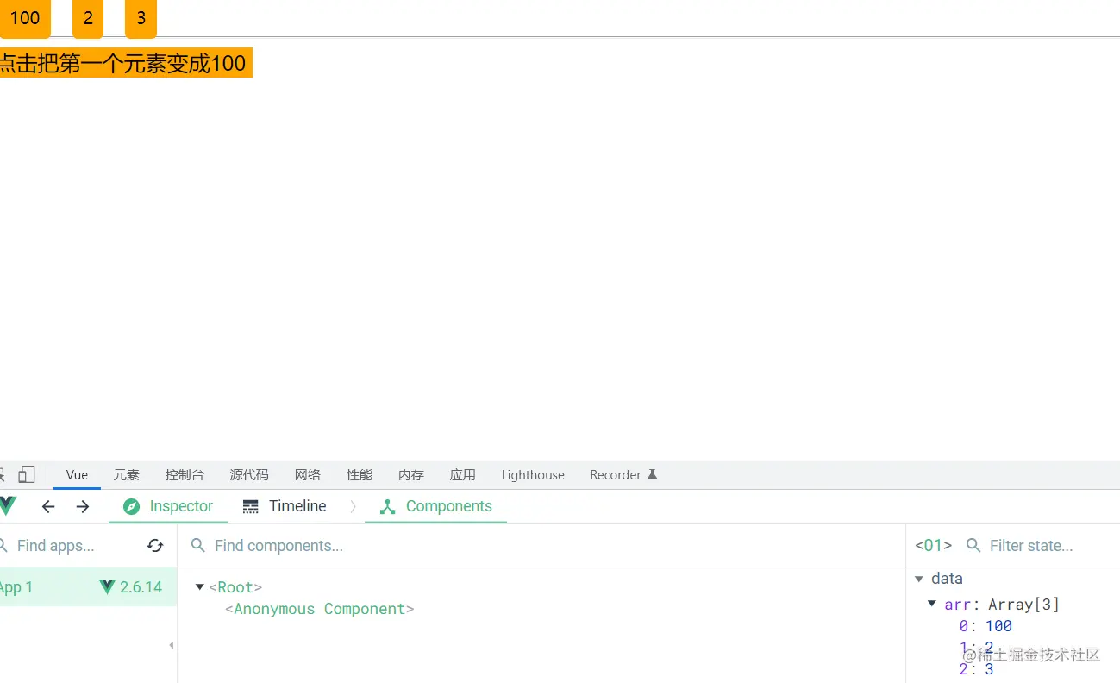Click the orange 3 array item
1120x683 pixels.
click(x=141, y=18)
